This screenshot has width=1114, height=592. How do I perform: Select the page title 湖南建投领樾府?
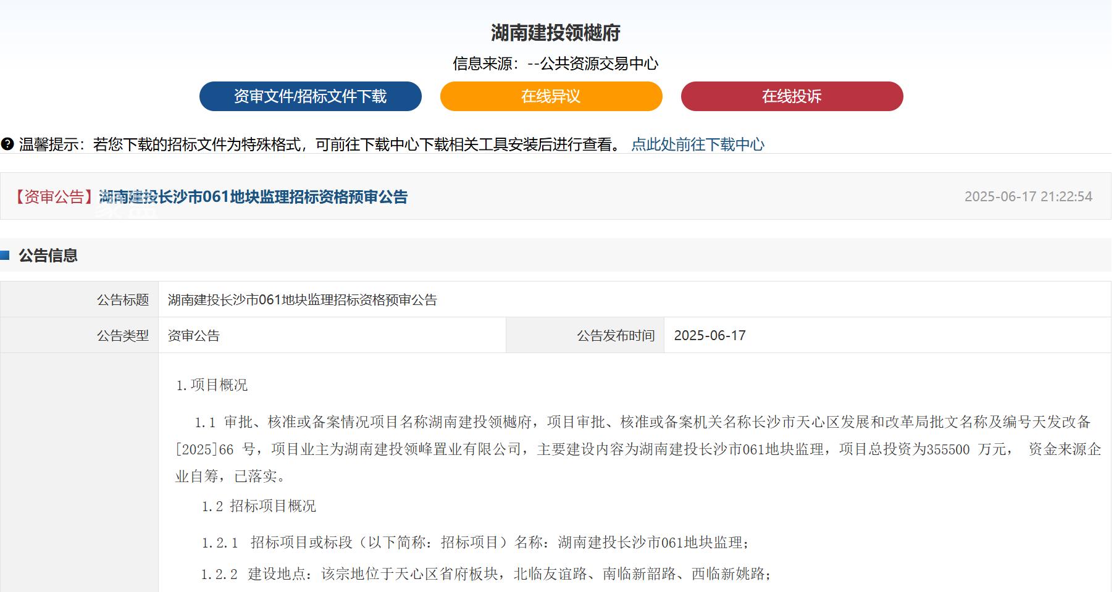(555, 33)
